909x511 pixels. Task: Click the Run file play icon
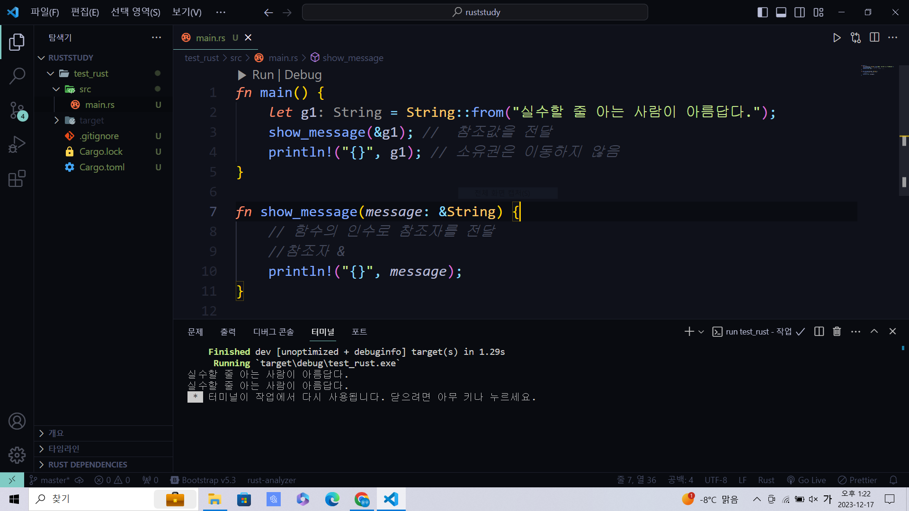click(x=837, y=38)
